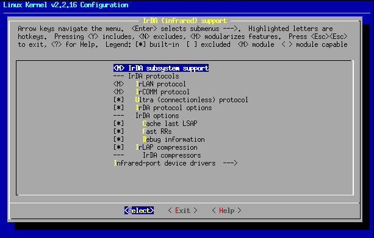Click the Help button
This screenshot has width=374, height=238.
226,211
